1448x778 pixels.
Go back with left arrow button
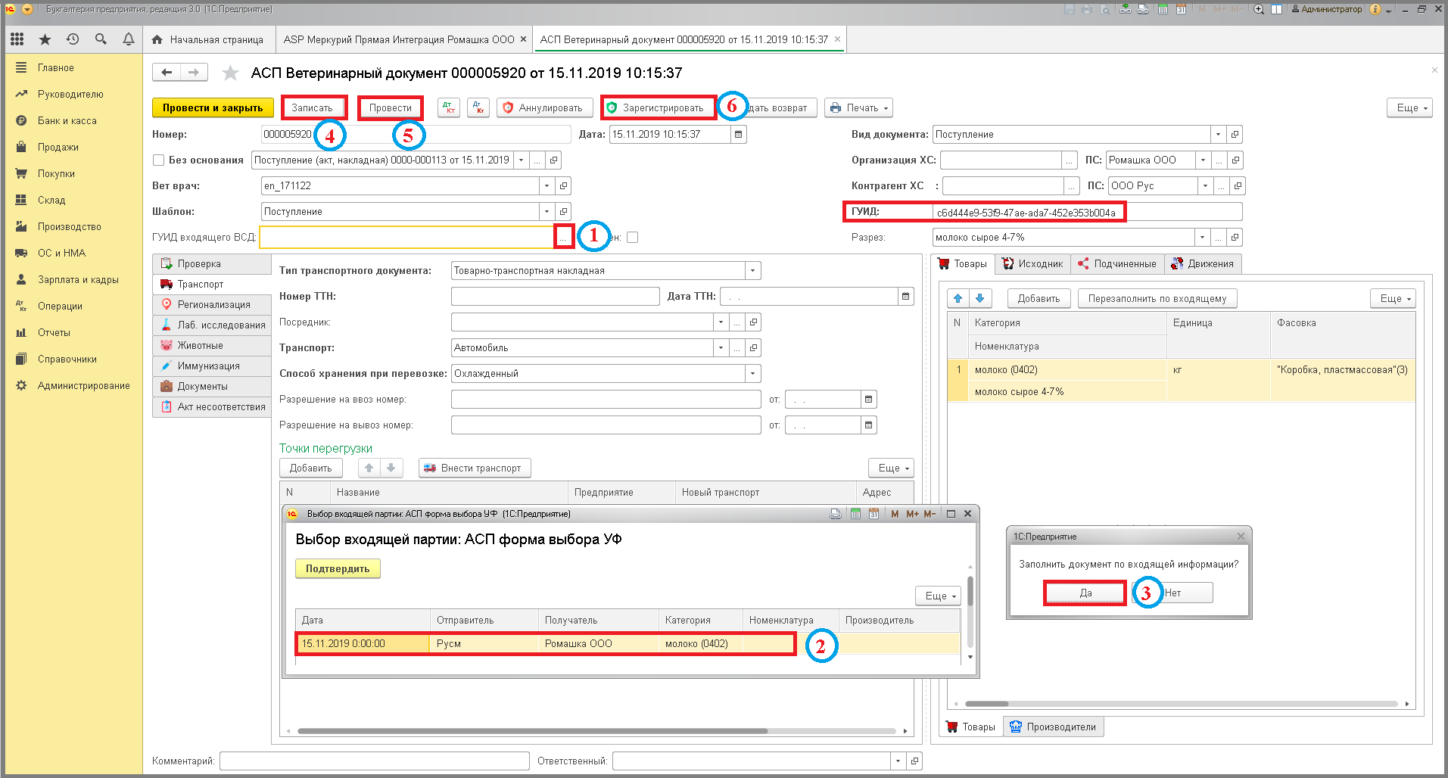pos(167,73)
